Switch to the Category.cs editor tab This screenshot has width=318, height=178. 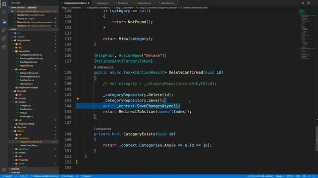(102, 3)
